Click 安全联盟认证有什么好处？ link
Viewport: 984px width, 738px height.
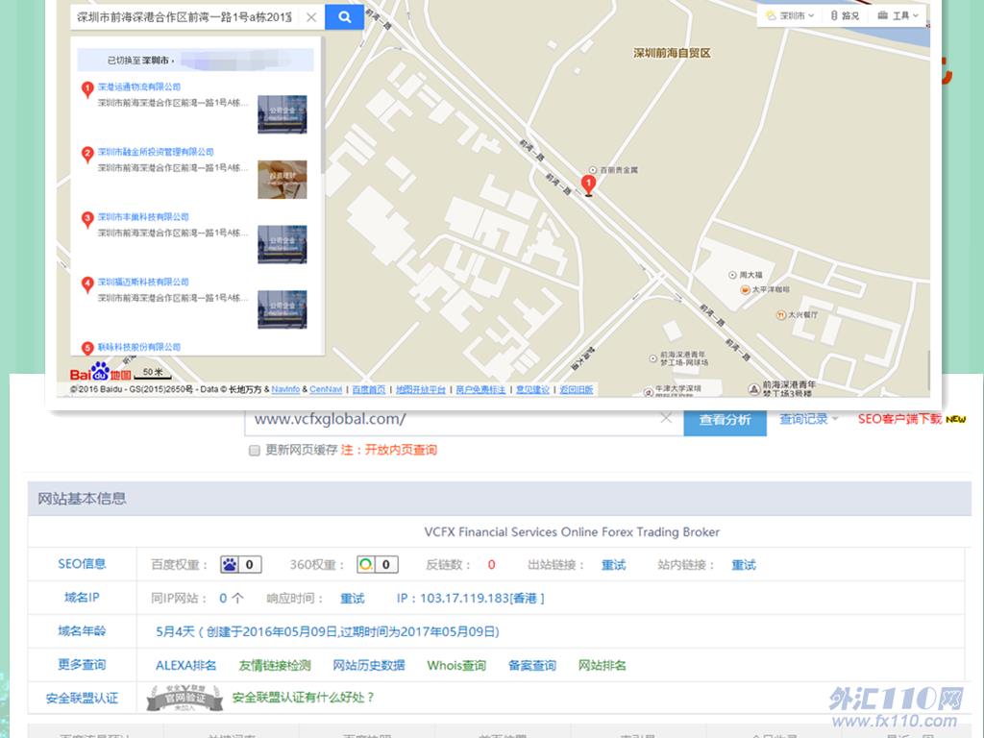pyautogui.click(x=303, y=698)
